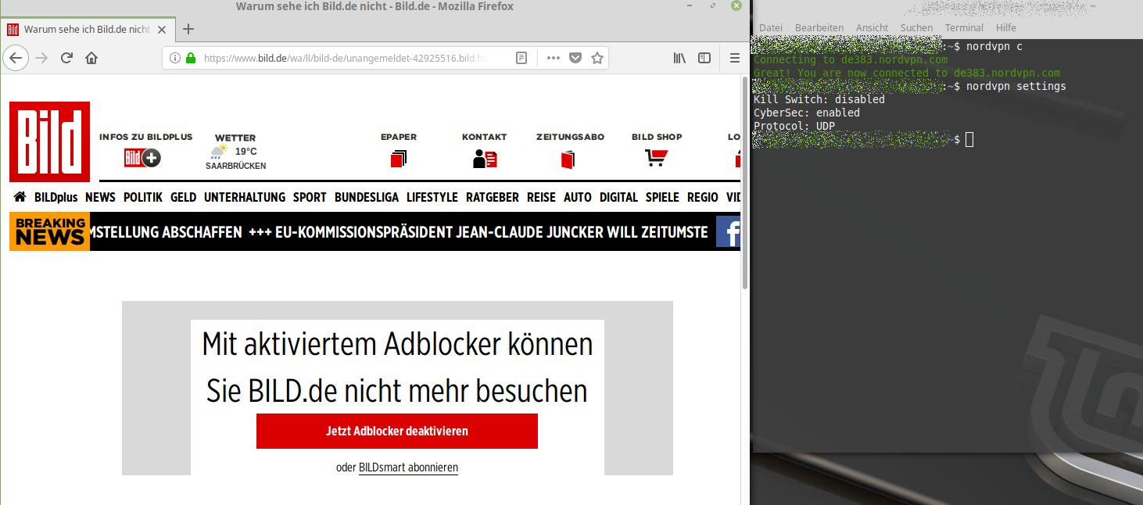Click 'CyberSec: enabled' line in terminal
This screenshot has width=1143, height=505.
coord(807,113)
